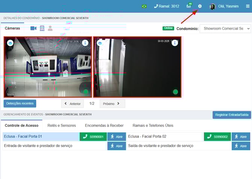Select the video camera view icon
This screenshot has height=179, width=252.
[x=33, y=28]
